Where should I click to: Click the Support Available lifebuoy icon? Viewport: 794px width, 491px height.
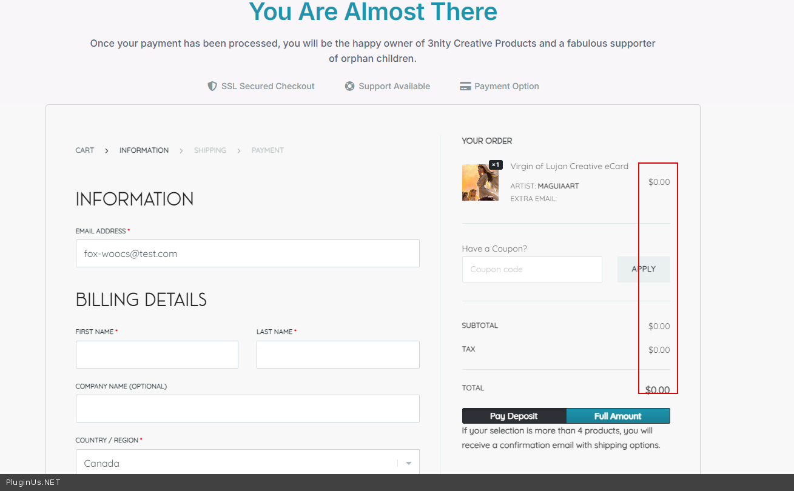pos(349,86)
